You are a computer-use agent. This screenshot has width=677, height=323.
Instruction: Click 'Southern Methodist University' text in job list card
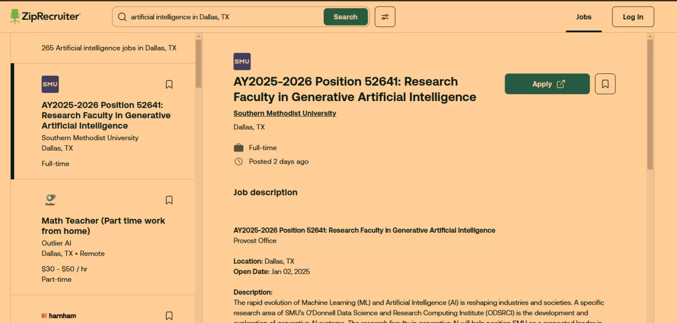click(x=90, y=138)
